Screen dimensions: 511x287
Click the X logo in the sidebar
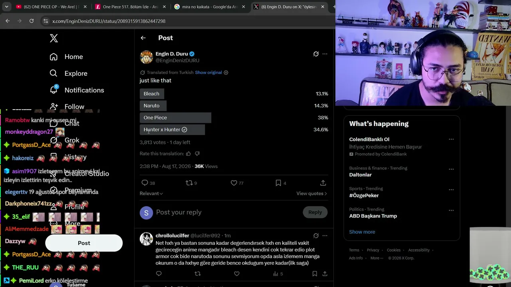54,38
